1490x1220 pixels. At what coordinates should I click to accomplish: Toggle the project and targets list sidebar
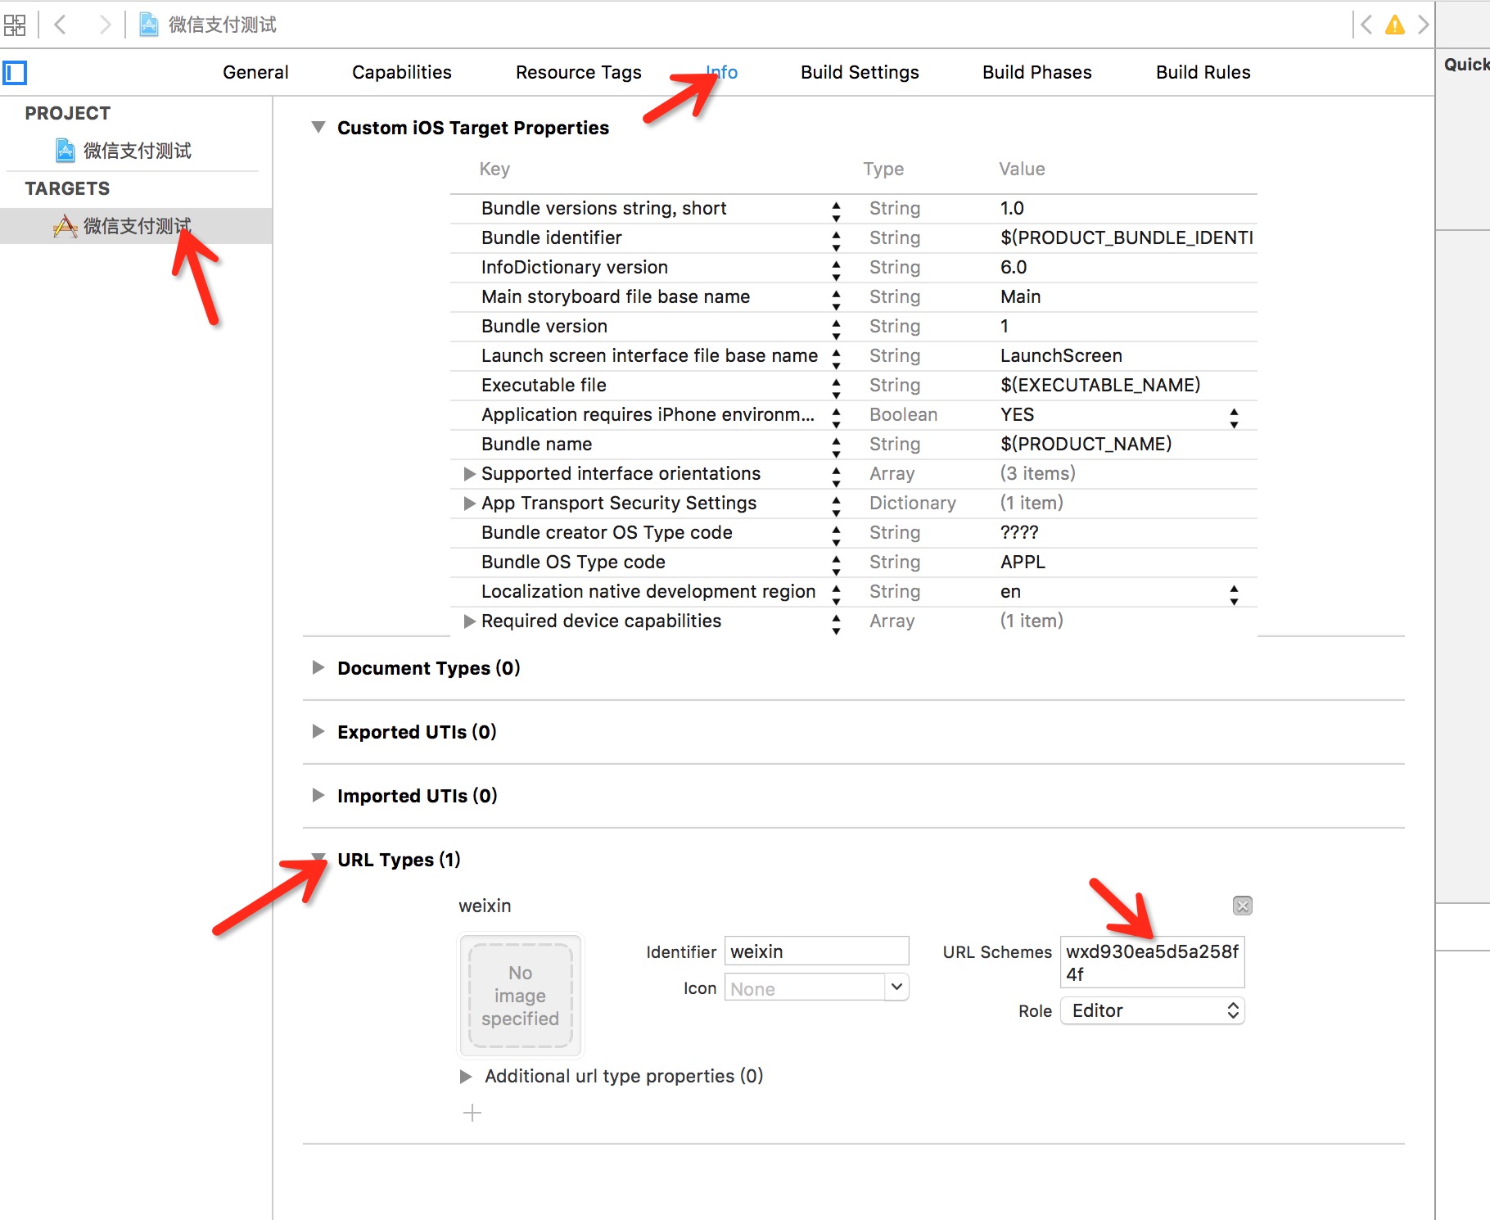point(15,73)
